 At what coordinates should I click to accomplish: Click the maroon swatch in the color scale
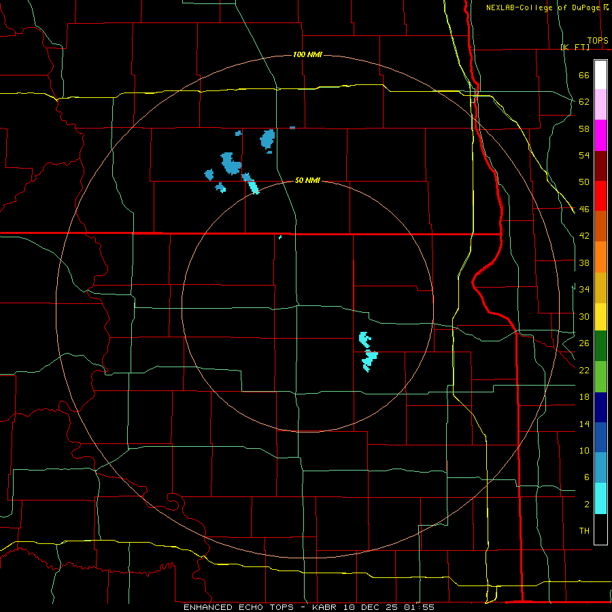[x=600, y=166]
